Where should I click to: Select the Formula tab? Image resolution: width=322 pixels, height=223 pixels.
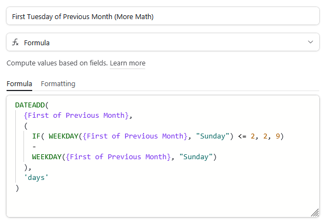click(19, 84)
